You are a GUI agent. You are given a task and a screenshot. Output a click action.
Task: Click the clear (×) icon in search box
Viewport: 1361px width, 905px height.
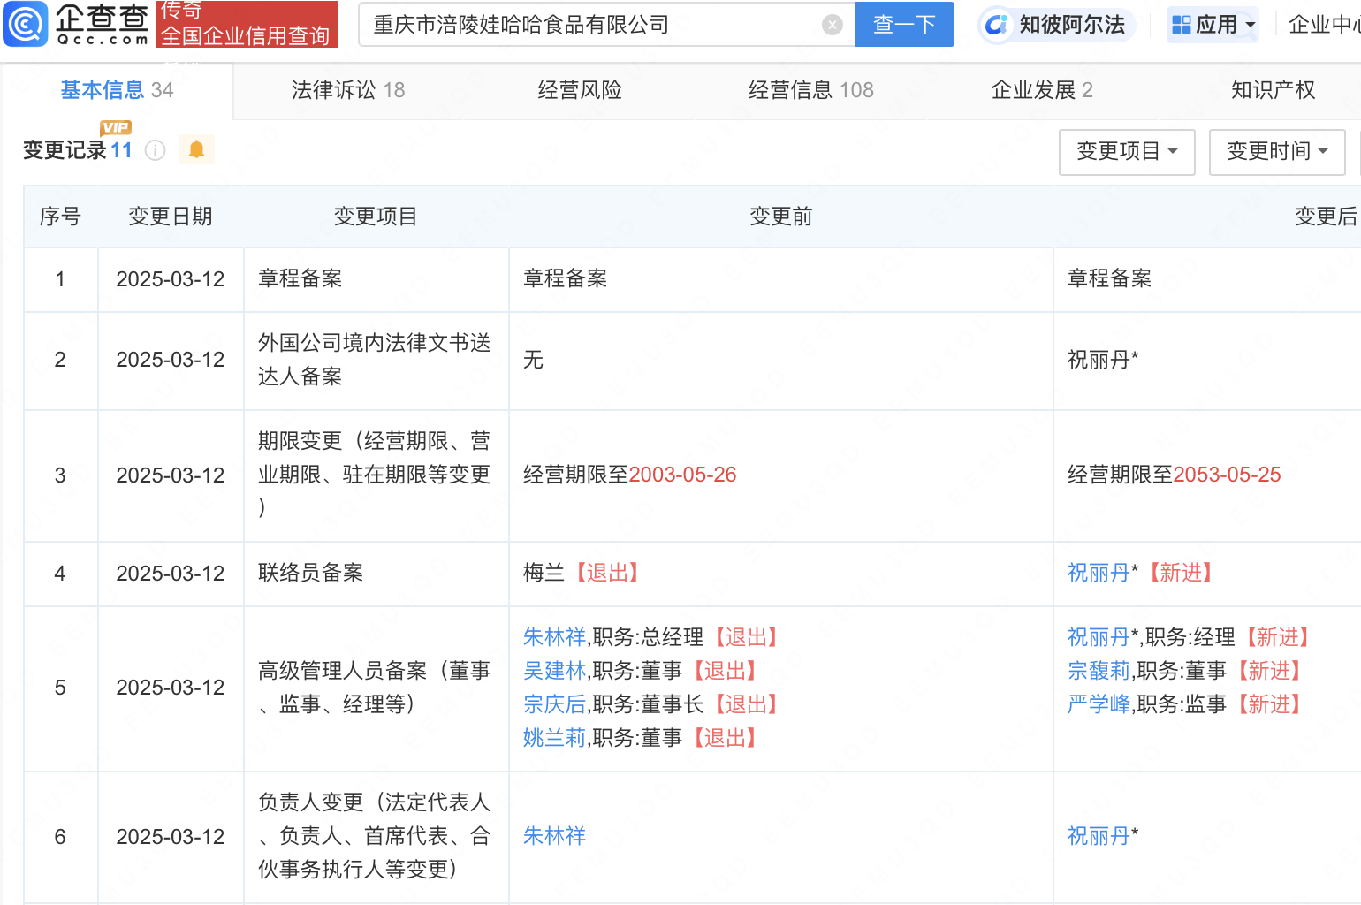832,24
